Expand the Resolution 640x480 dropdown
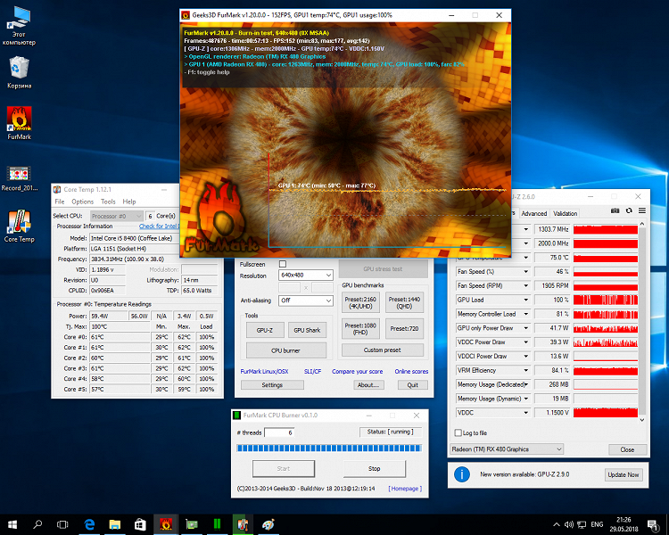The height and width of the screenshot is (535, 669). point(306,276)
